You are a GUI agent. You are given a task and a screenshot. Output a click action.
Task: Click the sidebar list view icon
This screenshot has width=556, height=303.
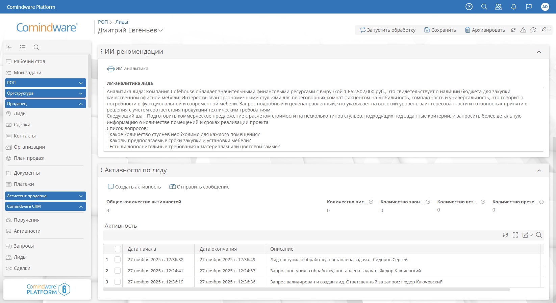tap(23, 47)
